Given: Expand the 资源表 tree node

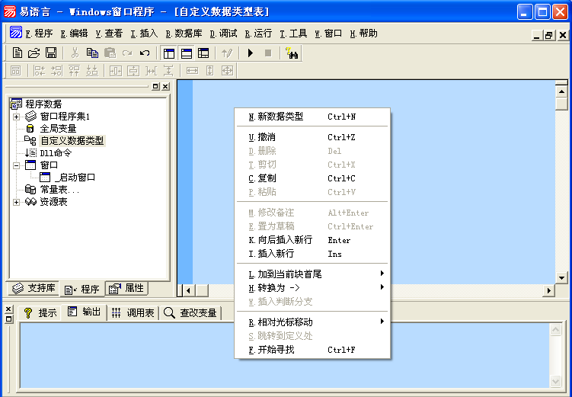Looking at the screenshot, I should (x=16, y=202).
